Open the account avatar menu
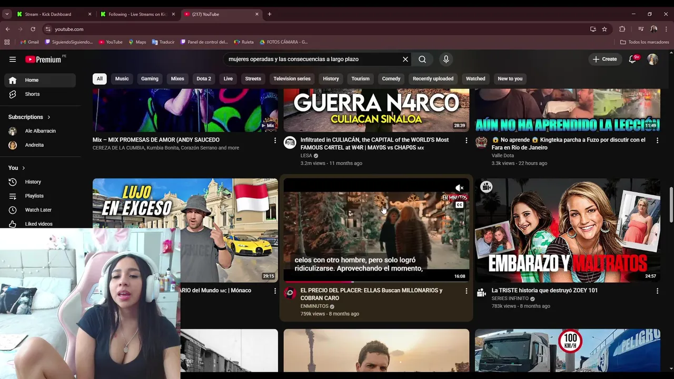Viewport: 674px width, 379px height. click(x=653, y=59)
